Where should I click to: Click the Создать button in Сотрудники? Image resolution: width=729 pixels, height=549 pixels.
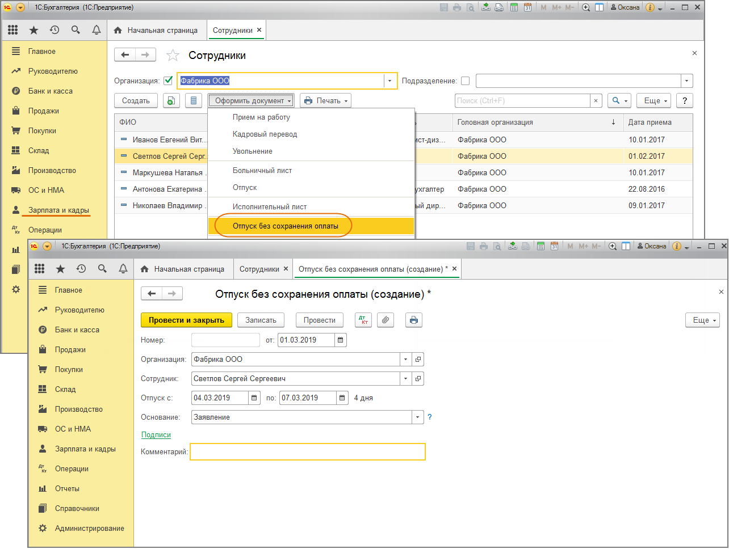point(136,100)
